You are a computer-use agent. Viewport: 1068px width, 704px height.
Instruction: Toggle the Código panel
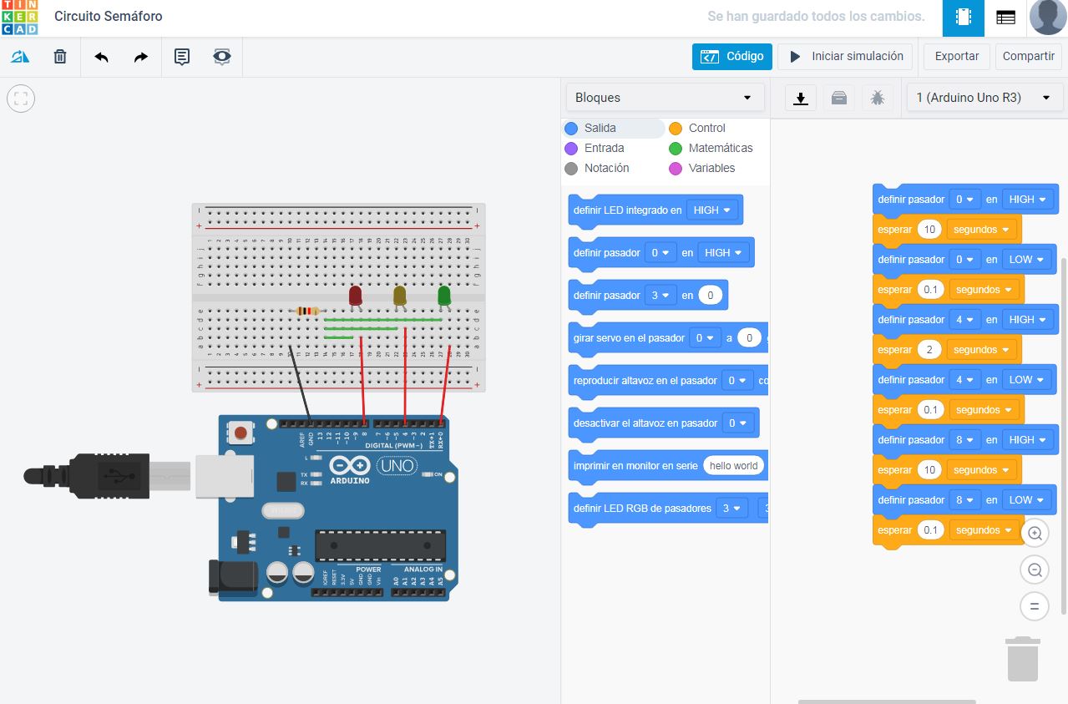732,56
